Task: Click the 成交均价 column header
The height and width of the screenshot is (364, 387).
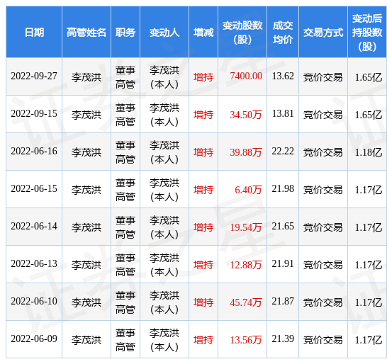Action: (283, 33)
